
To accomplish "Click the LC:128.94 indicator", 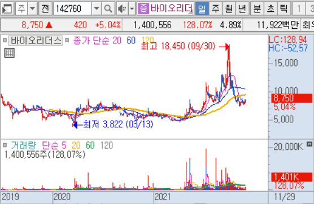I will pyautogui.click(x=287, y=40).
